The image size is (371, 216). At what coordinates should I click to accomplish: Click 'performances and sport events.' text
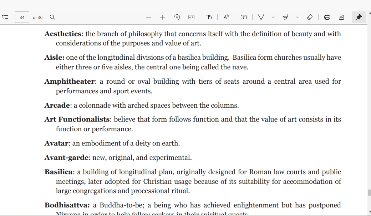104,91
